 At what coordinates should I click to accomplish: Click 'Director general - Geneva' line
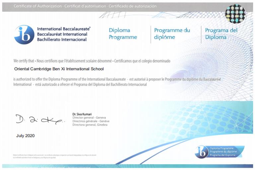tap(89, 118)
